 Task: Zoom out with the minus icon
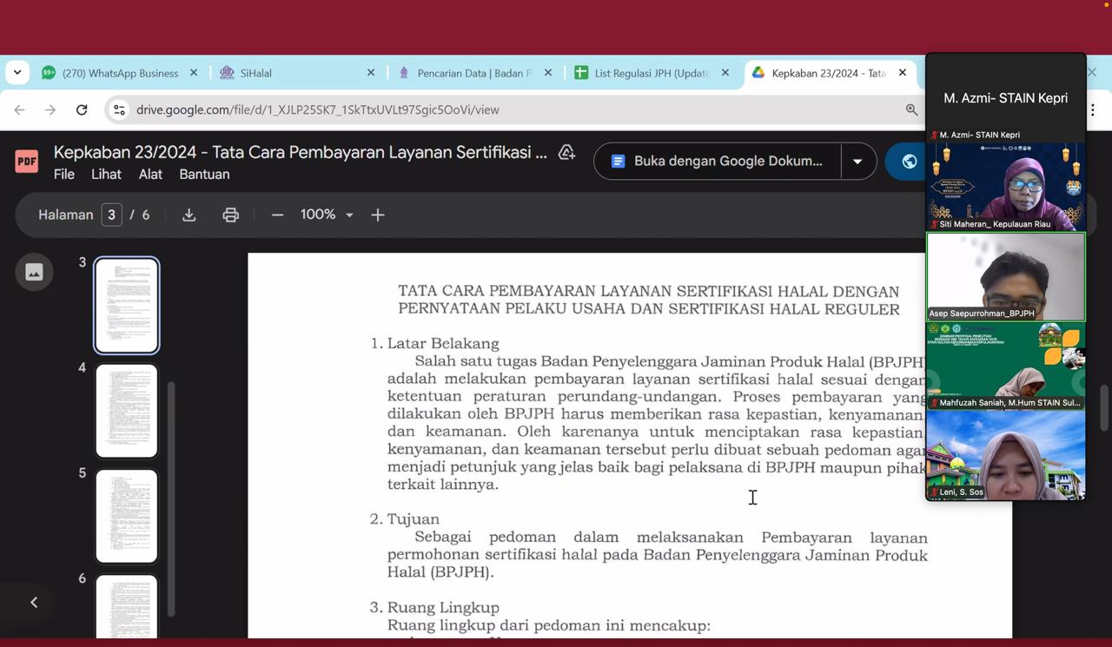pyautogui.click(x=277, y=215)
